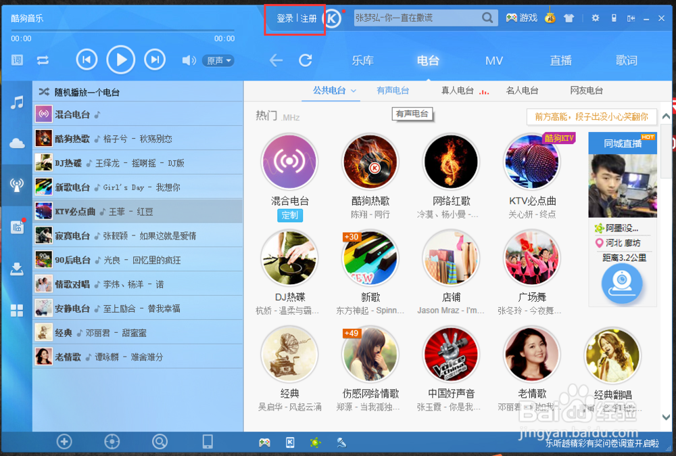Expand the 公共电台 dropdown chevron
The height and width of the screenshot is (456, 676).
(354, 91)
